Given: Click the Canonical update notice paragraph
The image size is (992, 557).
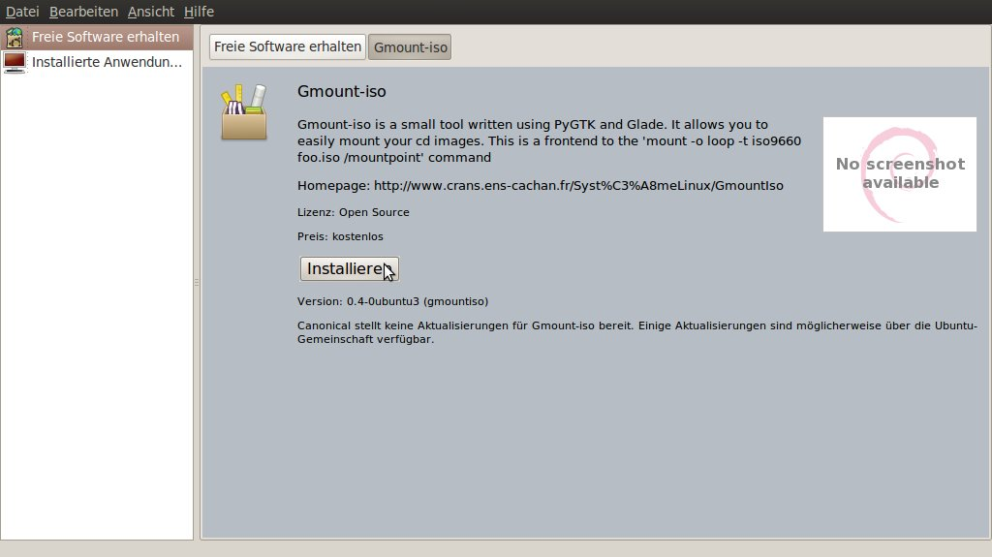Looking at the screenshot, I should 637,332.
